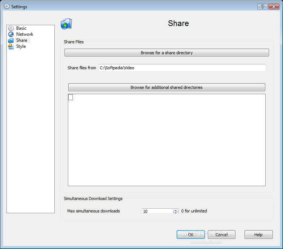Select the Basic gear icon in sidebar
This screenshot has height=249, width=283.
(11, 28)
